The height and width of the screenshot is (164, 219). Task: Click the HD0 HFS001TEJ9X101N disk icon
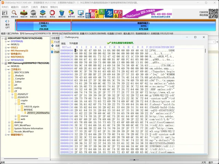point(6,38)
